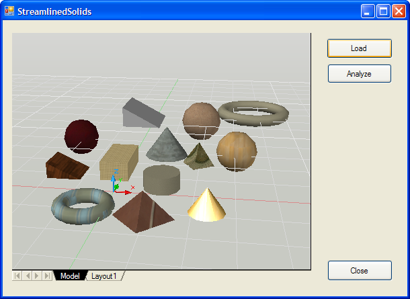This screenshot has height=299, width=410.
Task: Select the gray wedge solid
Action: point(141,112)
